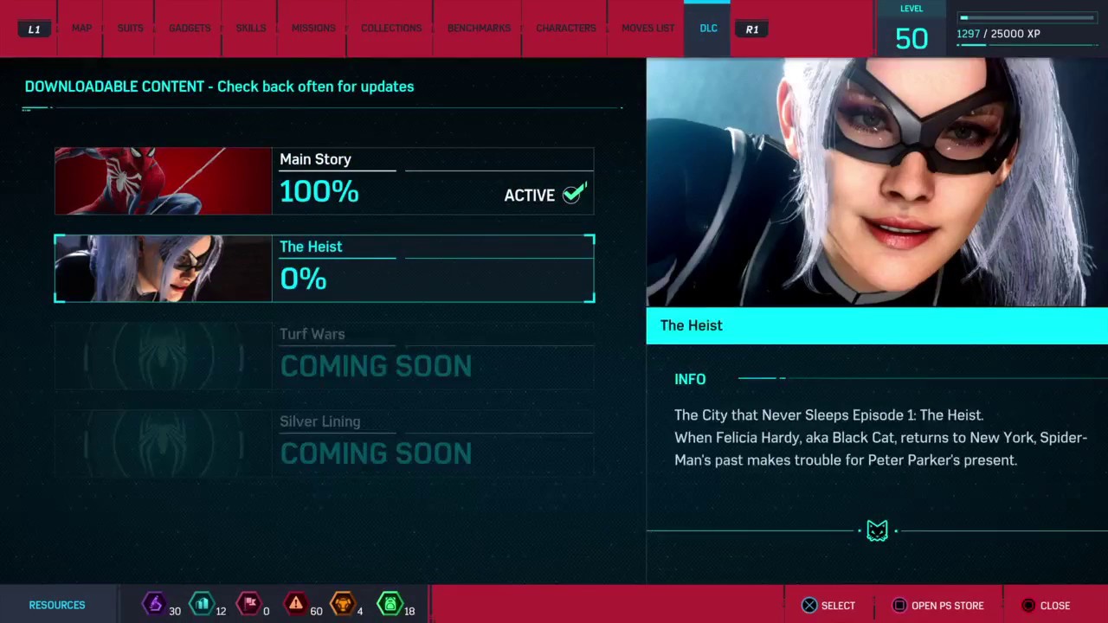Click the purple token count 30
This screenshot has width=1108, height=623.
tap(175, 611)
